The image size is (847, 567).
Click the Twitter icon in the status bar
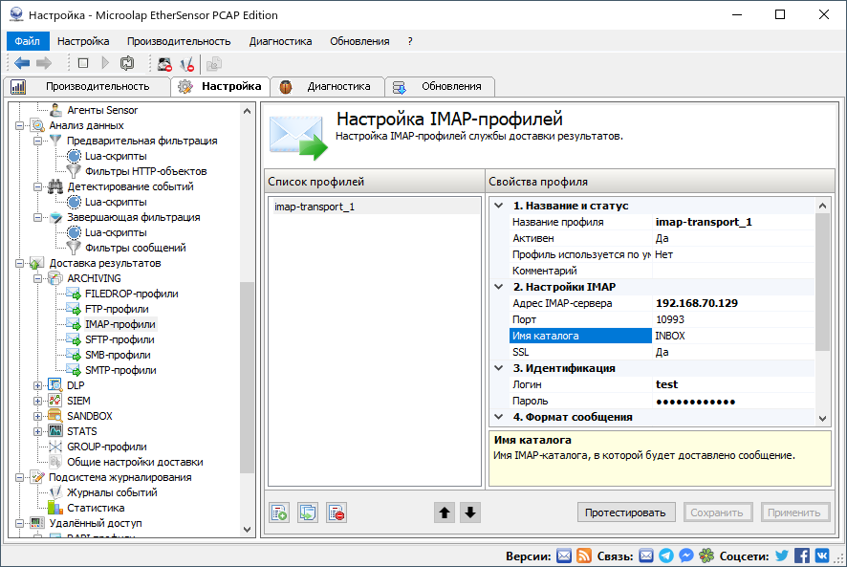click(x=781, y=555)
